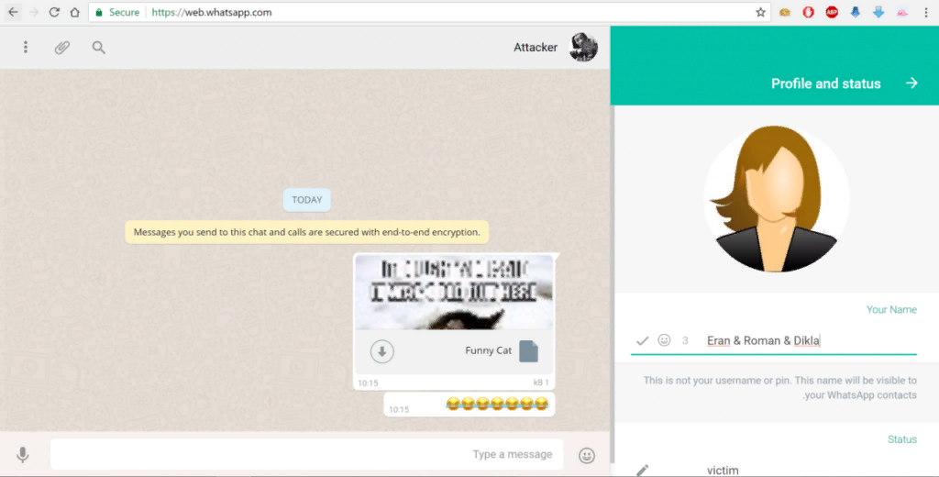Click the Attacker contact avatar
Image resolution: width=939 pixels, height=477 pixels.
point(583,47)
